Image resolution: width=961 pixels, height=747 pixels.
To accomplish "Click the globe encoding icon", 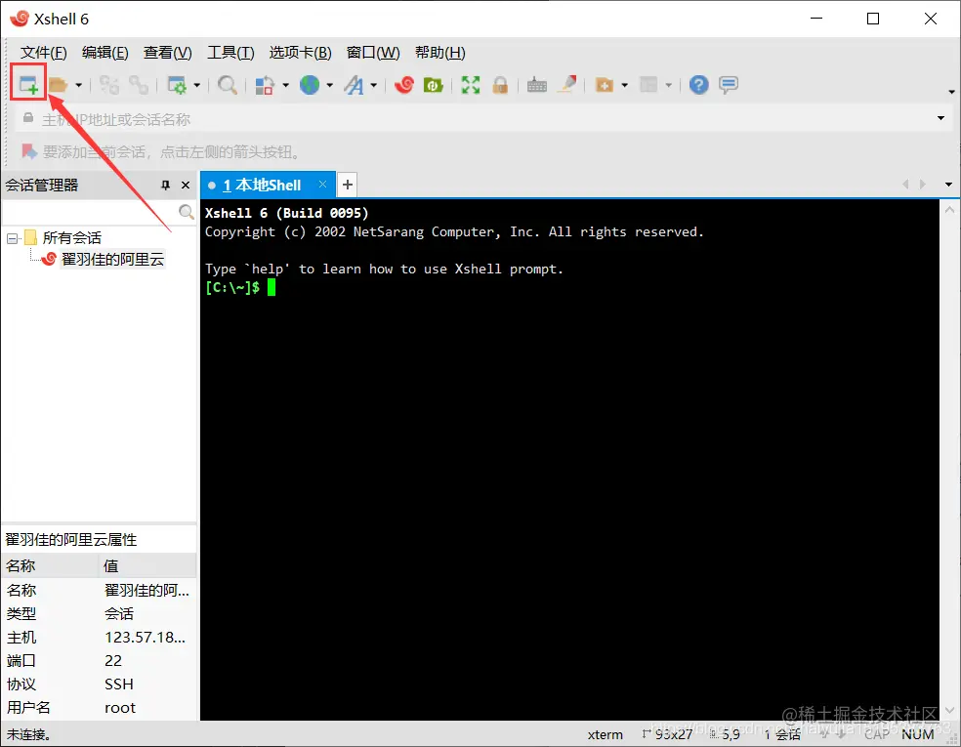I will pos(310,85).
